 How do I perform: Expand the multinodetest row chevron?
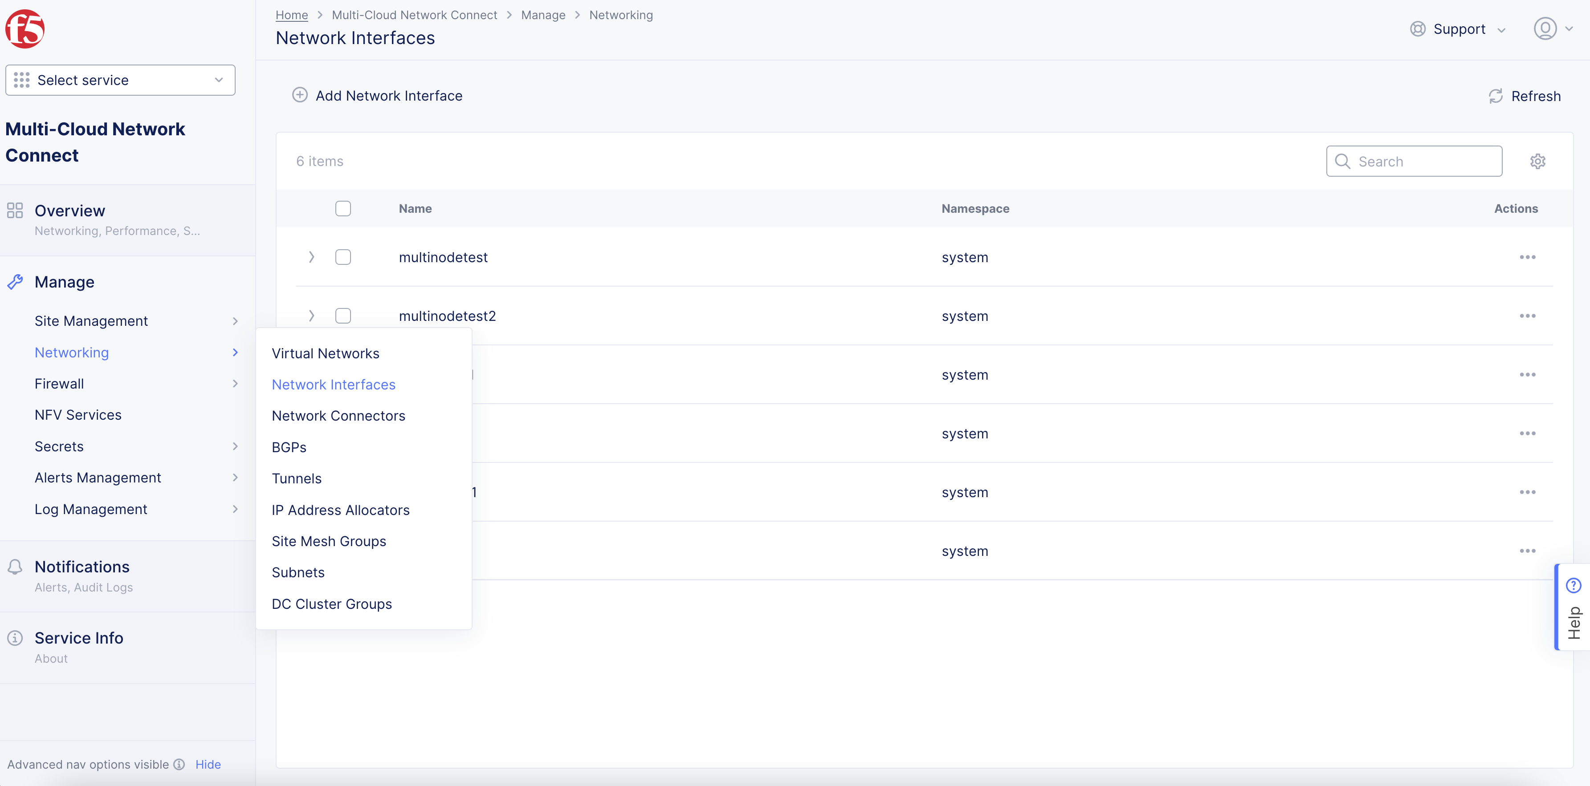(312, 257)
